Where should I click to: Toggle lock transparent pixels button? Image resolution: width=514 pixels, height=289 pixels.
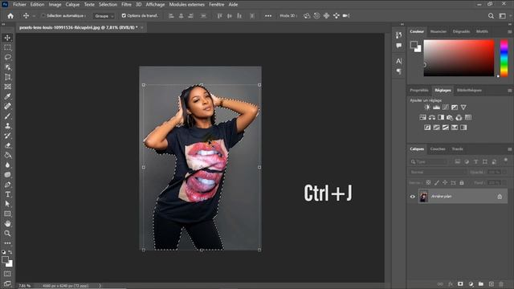point(428,182)
